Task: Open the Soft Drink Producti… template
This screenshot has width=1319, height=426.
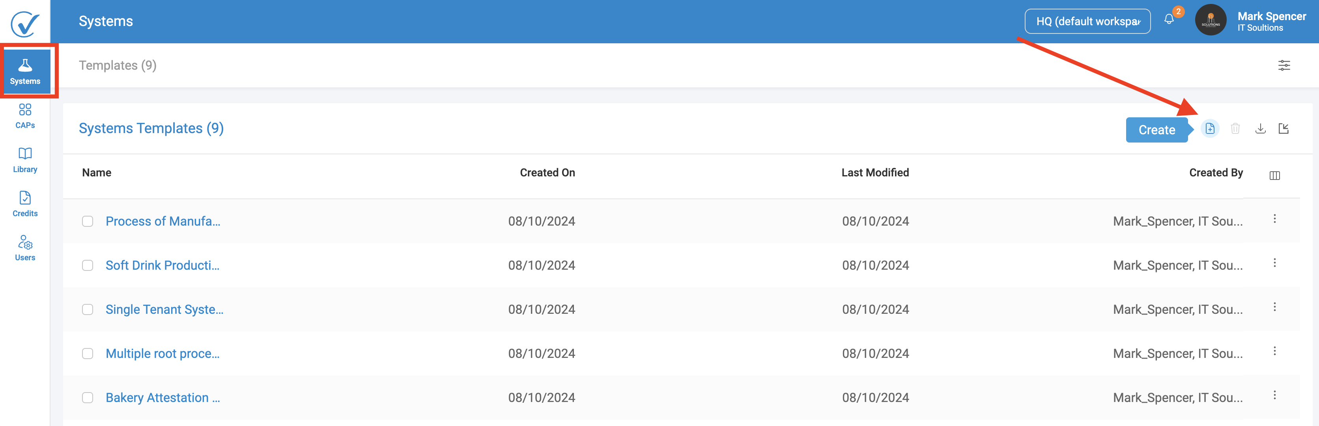Action: [163, 266]
